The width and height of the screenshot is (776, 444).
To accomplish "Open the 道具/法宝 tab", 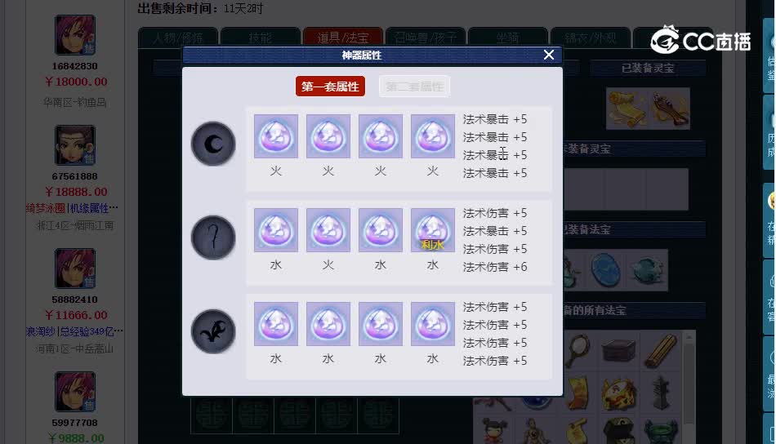I will click(343, 38).
